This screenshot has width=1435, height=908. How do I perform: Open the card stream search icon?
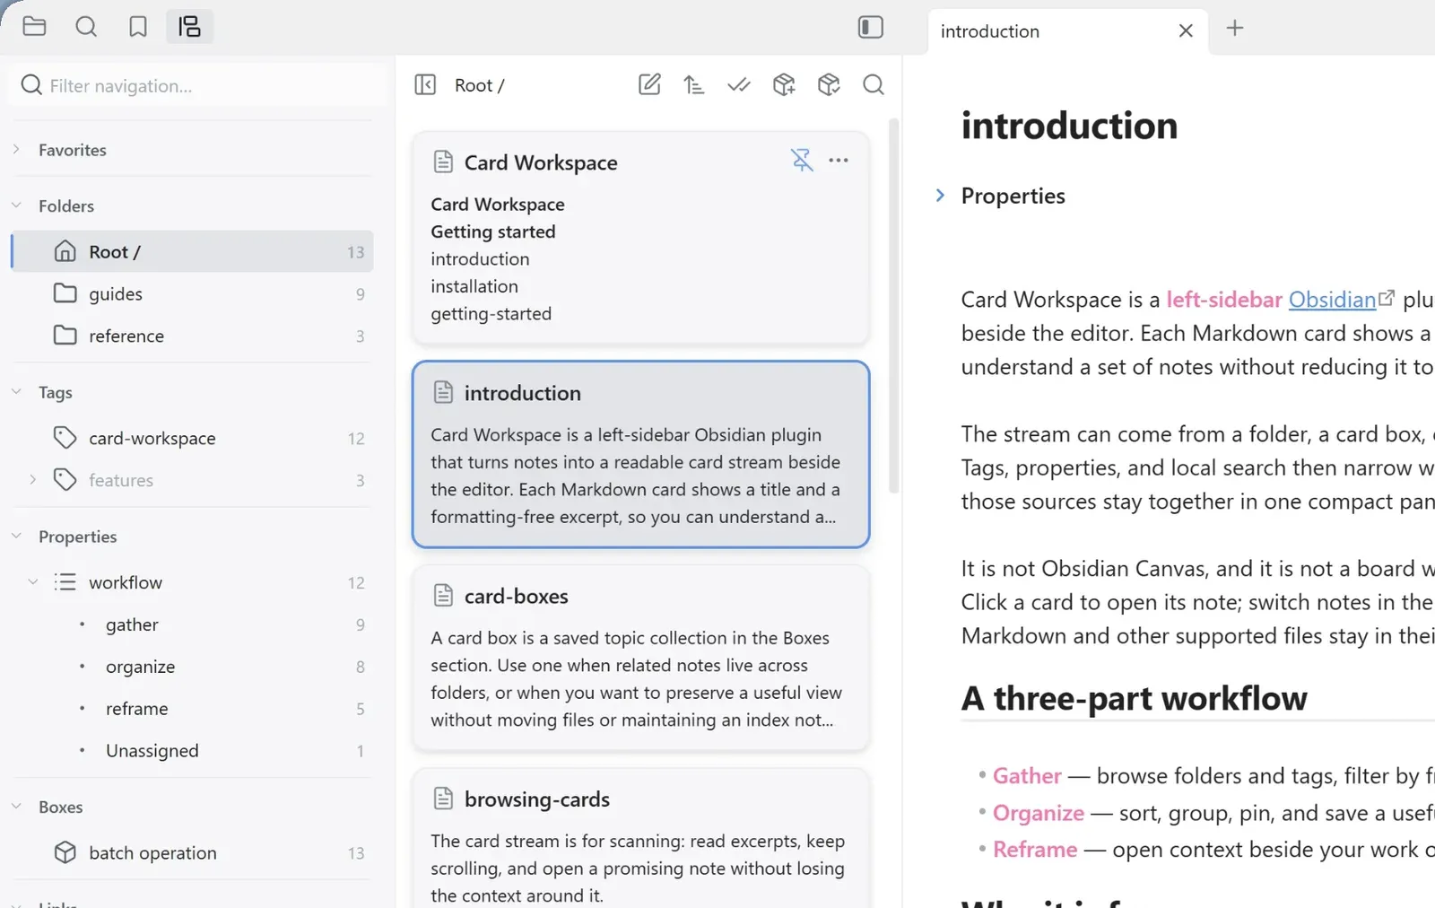(x=874, y=85)
